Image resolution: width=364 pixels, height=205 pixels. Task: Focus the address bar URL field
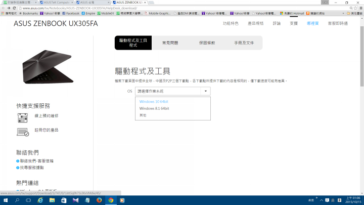(184, 8)
